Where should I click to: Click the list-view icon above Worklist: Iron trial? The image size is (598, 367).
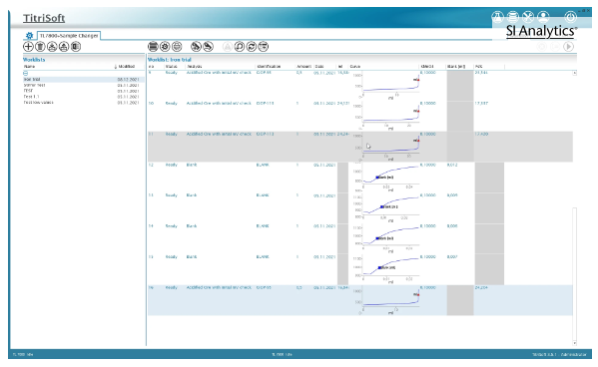[153, 47]
